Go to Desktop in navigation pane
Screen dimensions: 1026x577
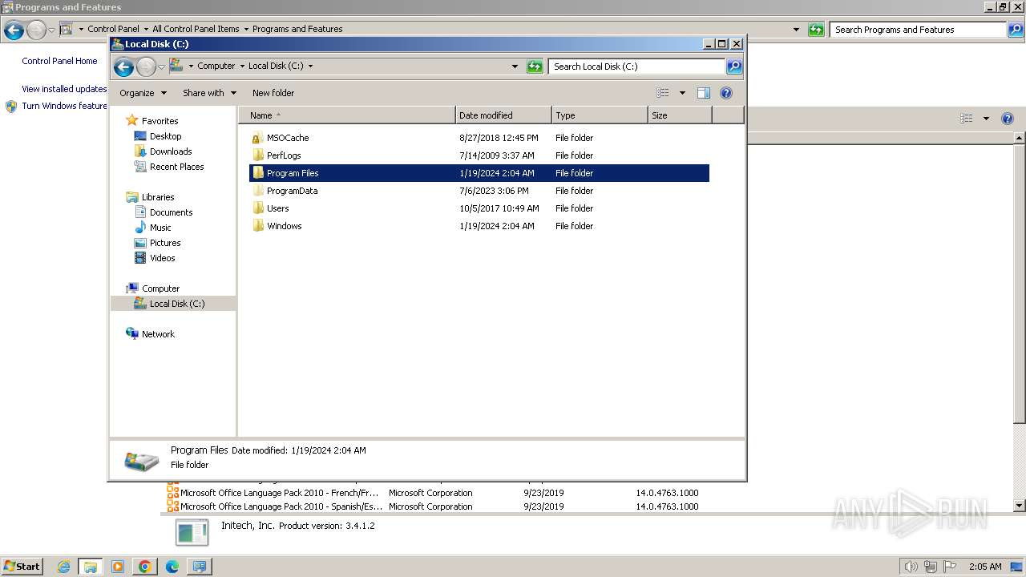(165, 136)
